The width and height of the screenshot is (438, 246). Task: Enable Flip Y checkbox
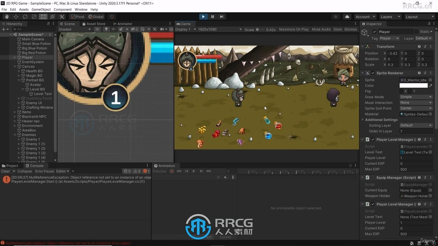tap(410, 91)
